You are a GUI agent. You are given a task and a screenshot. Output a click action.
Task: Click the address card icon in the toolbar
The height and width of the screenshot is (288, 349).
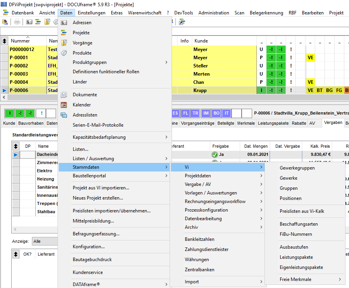(29, 22)
